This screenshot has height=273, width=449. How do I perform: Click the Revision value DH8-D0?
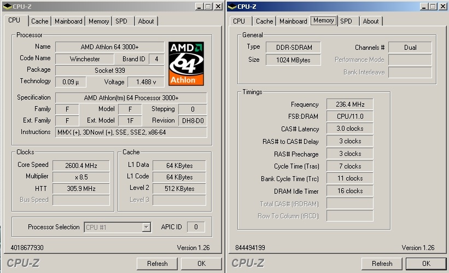pyautogui.click(x=193, y=121)
